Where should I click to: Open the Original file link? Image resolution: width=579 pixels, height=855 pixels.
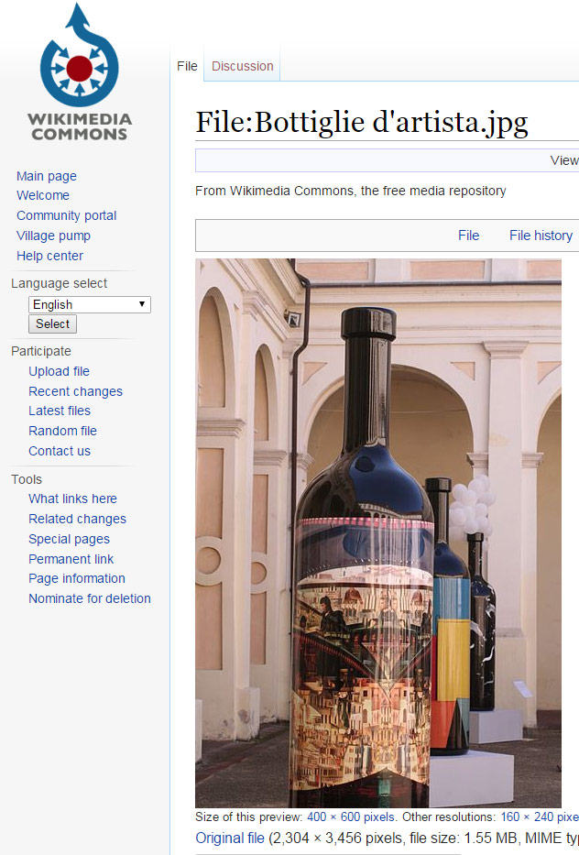coord(230,839)
